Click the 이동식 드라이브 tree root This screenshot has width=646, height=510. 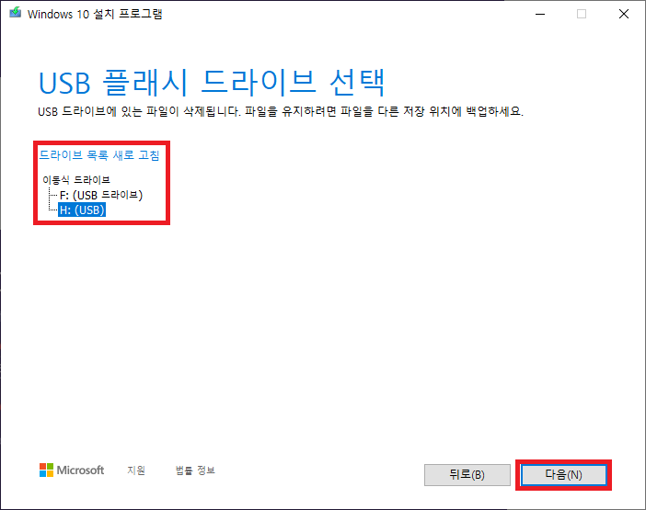point(76,180)
